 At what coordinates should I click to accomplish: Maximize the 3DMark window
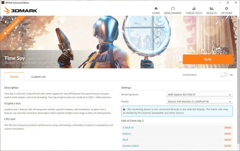pos(228,3)
